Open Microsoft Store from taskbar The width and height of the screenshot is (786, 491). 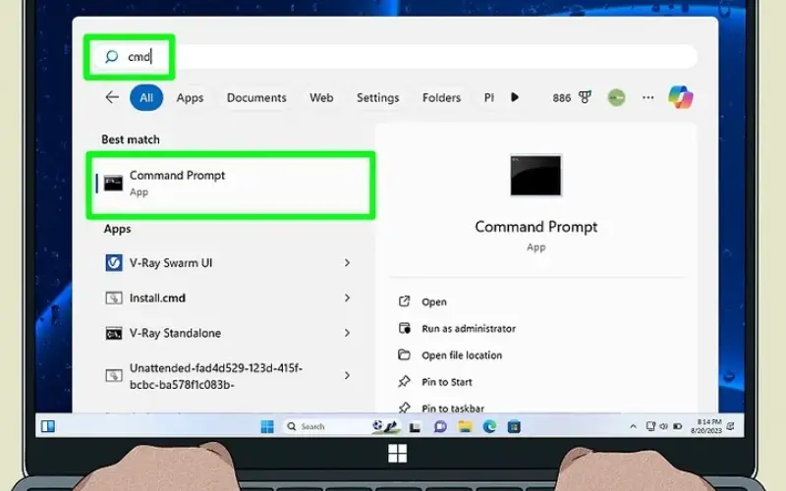pos(514,427)
